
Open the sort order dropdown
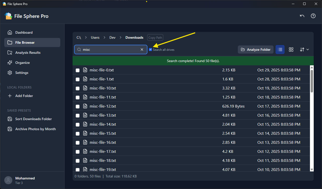304,50
